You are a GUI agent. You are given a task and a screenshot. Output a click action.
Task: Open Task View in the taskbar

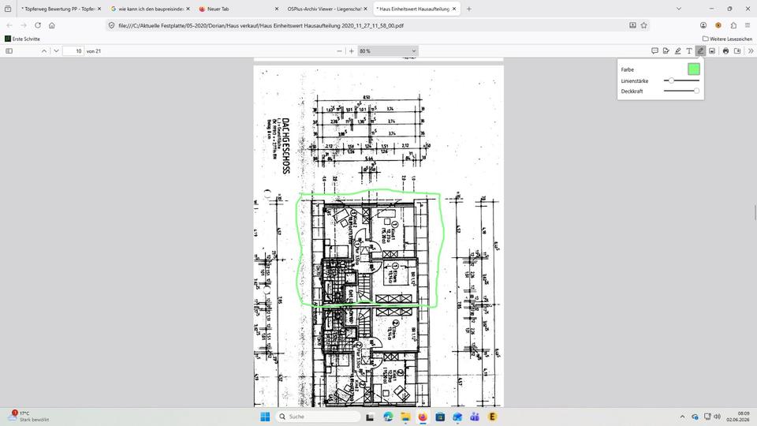pos(370,417)
